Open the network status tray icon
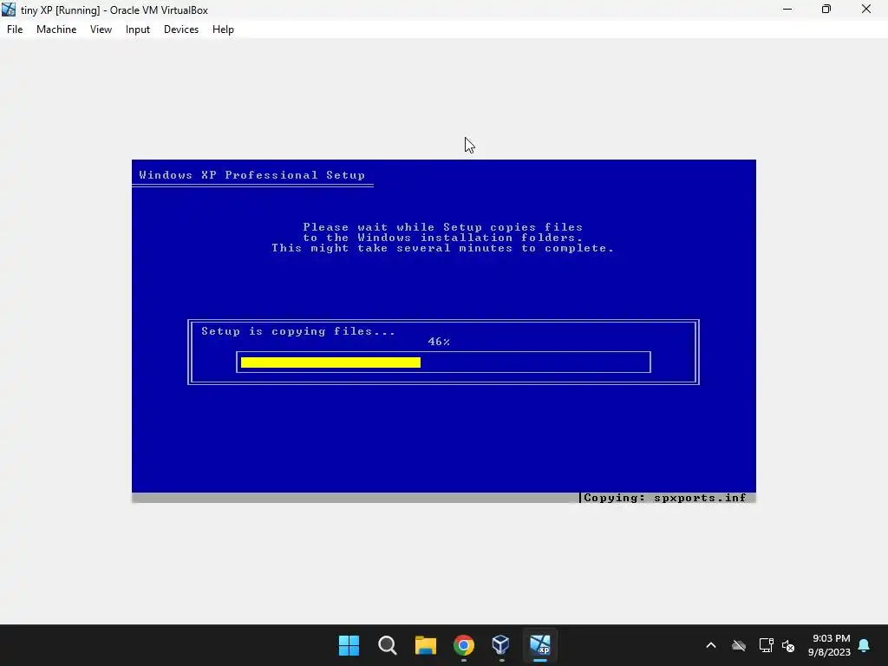 766,645
